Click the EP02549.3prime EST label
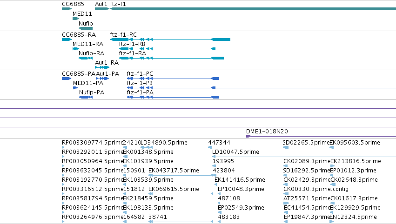Viewport: 396px width, 224px height. click(241, 208)
